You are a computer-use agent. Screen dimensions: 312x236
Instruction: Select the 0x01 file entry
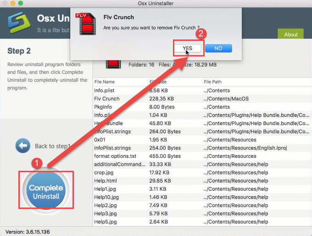click(x=100, y=140)
